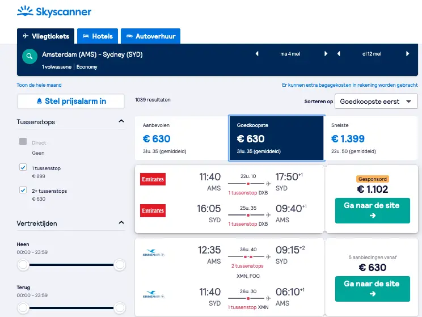Viewport: 422px width, 317px height.
Task: Click the green search magnifier icon
Action: click(x=29, y=56)
